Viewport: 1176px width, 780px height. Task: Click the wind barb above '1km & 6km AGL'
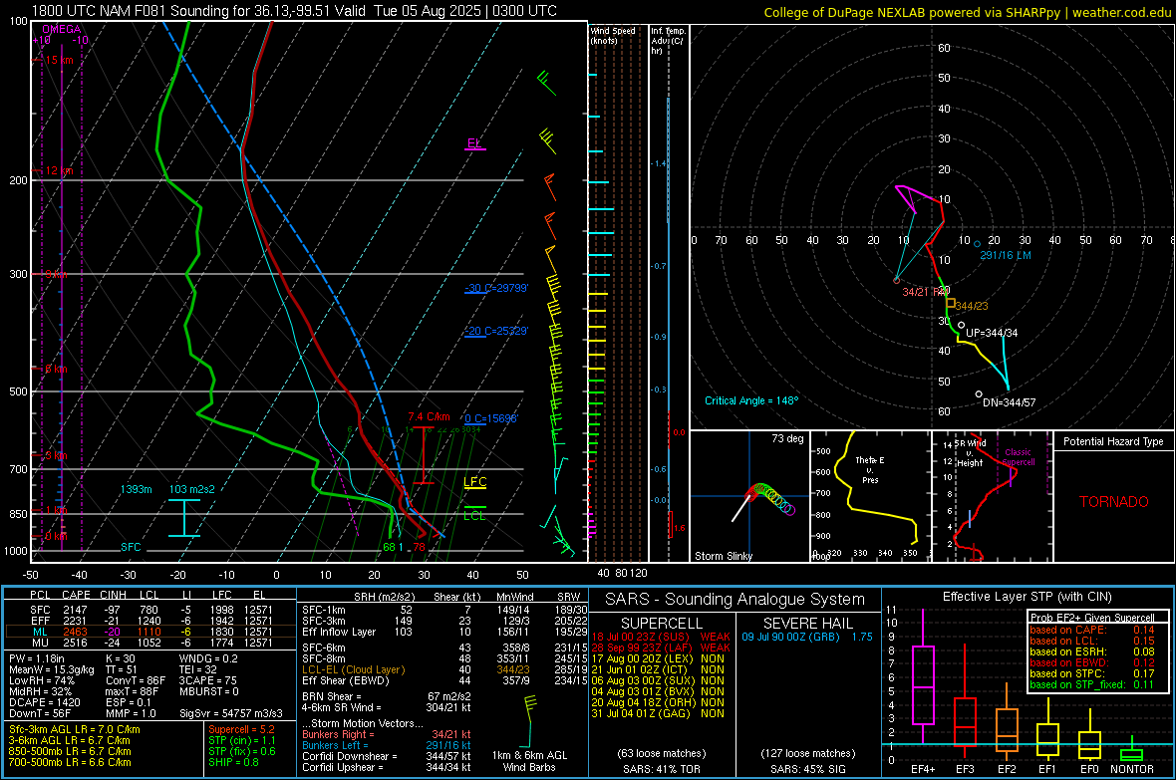[x=529, y=721]
